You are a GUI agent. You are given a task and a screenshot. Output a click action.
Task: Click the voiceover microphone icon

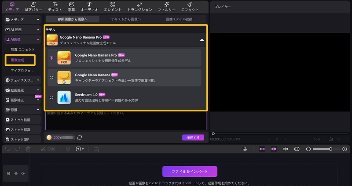tap(245, 149)
